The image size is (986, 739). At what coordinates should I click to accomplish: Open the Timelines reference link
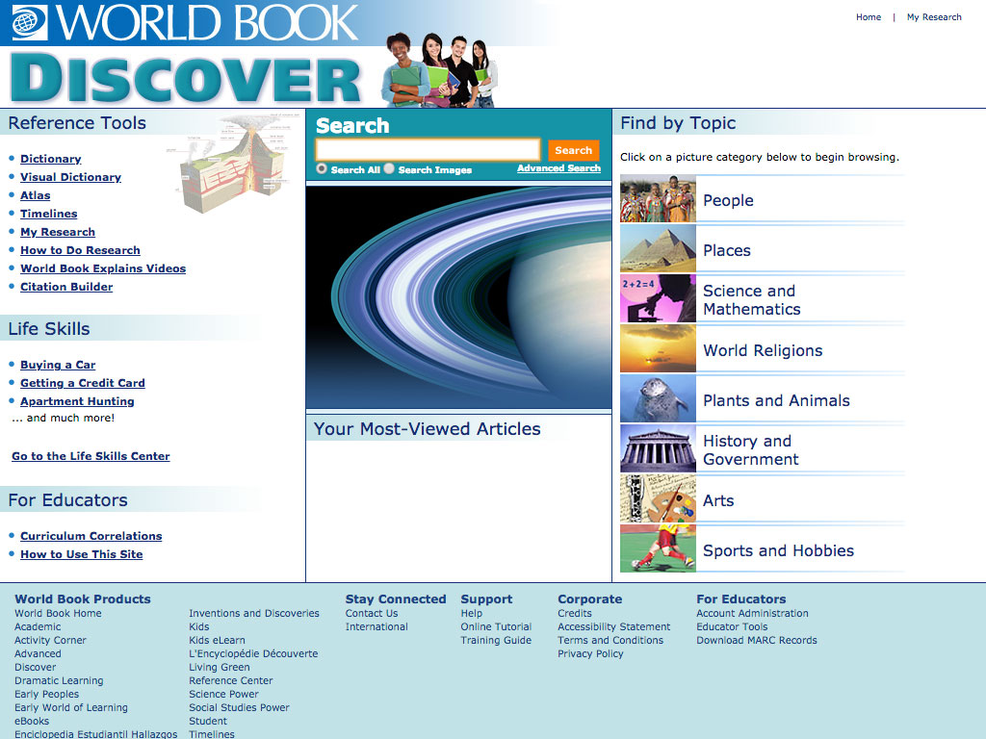48,214
